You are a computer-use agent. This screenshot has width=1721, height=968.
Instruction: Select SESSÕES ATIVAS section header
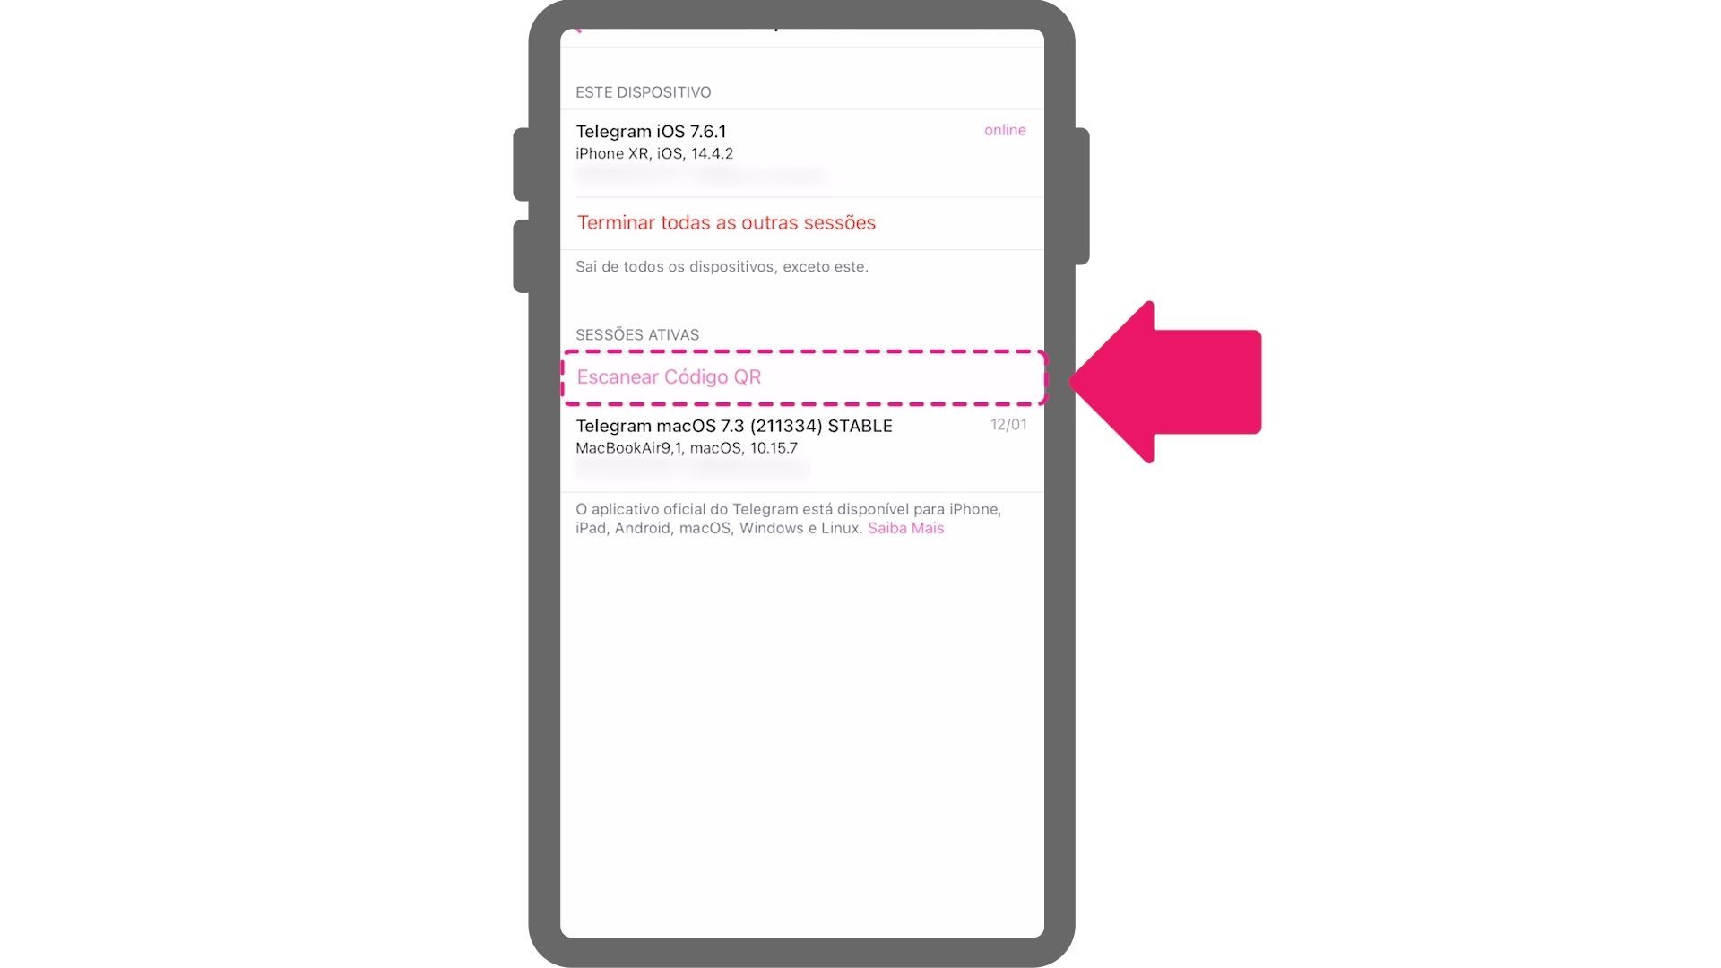coord(637,334)
